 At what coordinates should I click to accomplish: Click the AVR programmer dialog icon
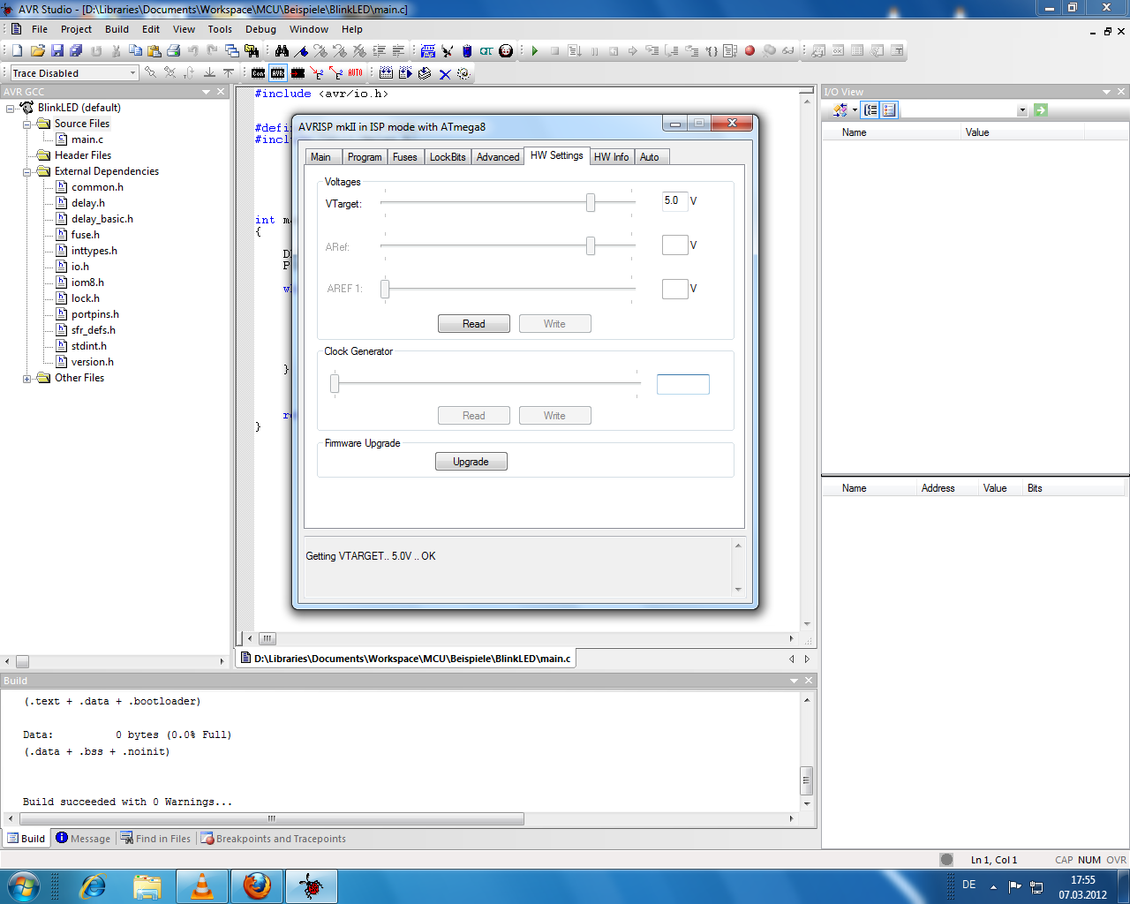tap(278, 73)
